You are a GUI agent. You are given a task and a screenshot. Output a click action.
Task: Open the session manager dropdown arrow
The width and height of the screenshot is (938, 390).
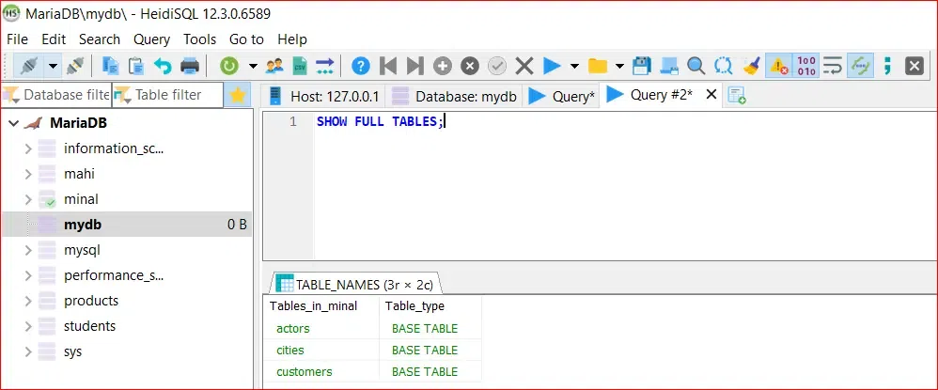53,65
